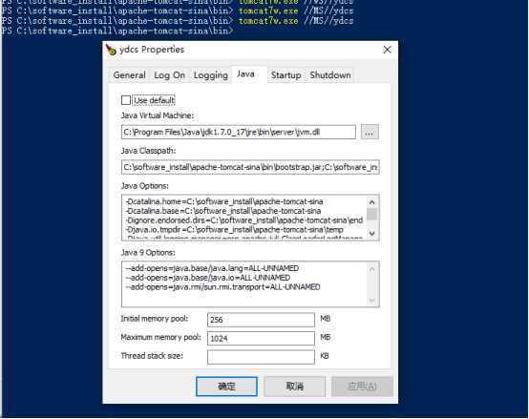This screenshot has height=419, width=529.
Task: Click the Java Options scrollbar up arrow
Action: (372, 202)
